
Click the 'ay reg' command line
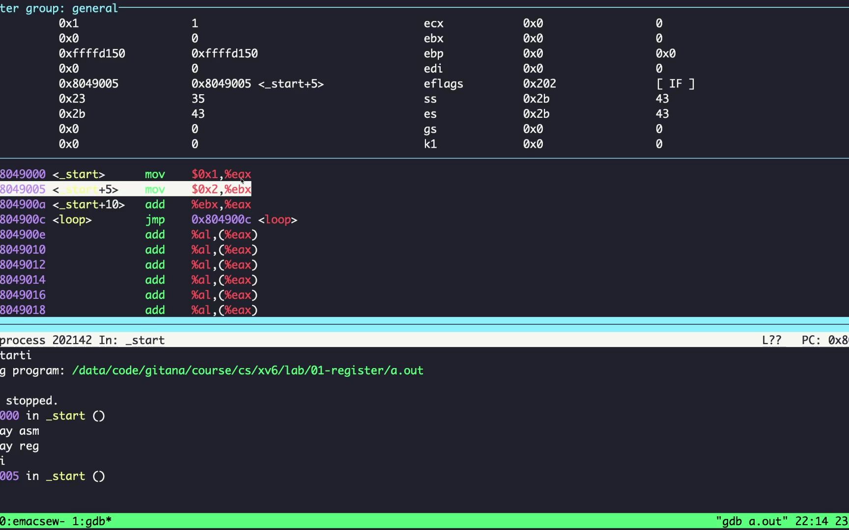click(20, 447)
